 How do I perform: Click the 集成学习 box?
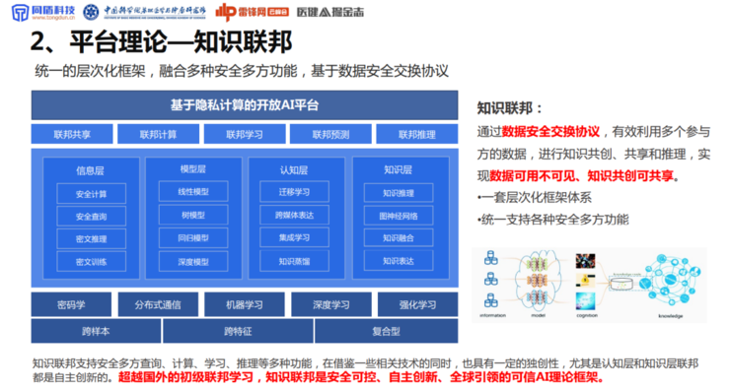click(294, 237)
